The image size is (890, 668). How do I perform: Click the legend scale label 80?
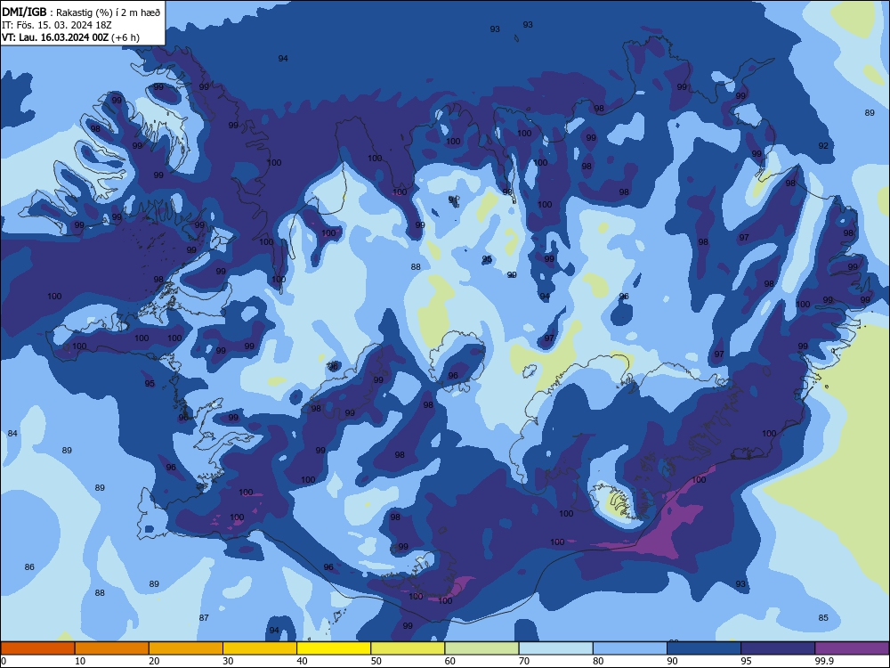(x=598, y=661)
